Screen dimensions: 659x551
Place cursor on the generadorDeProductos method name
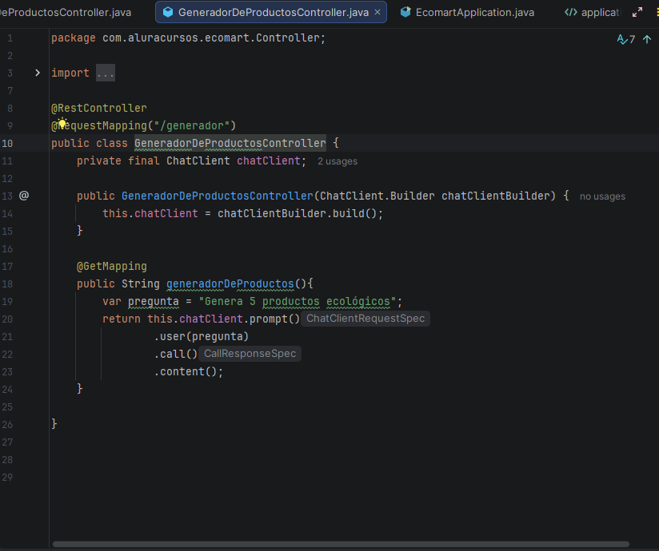click(x=230, y=283)
